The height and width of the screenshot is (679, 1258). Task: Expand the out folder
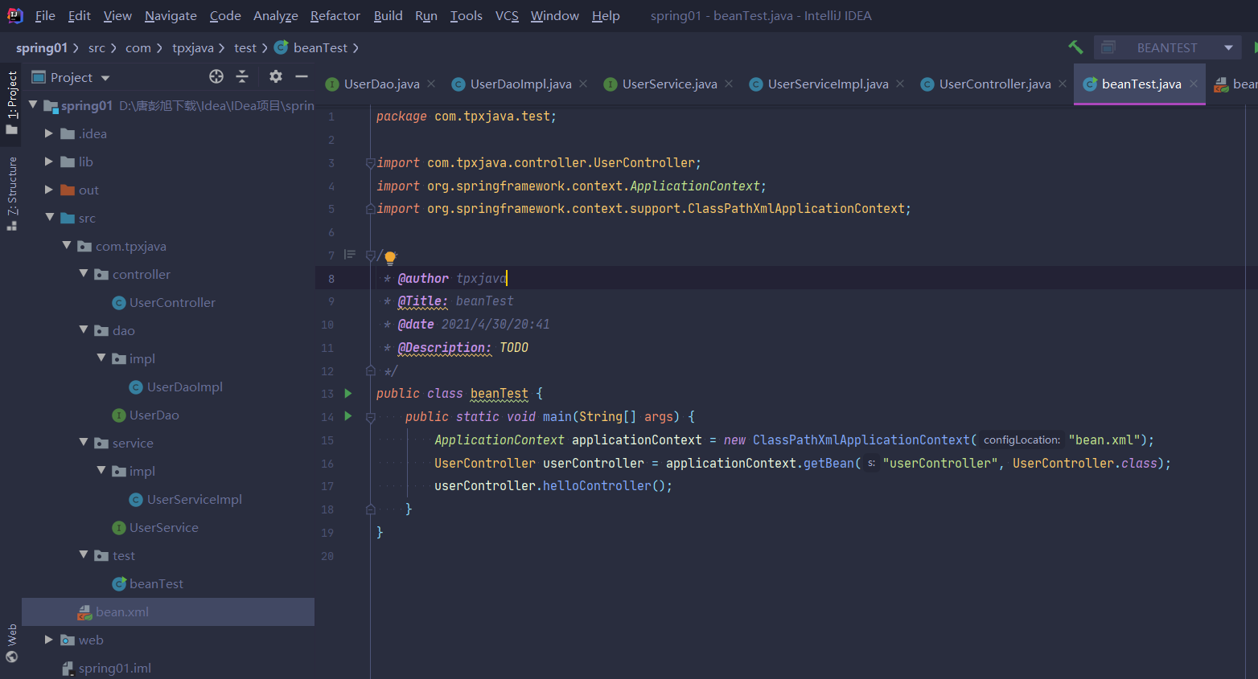49,190
